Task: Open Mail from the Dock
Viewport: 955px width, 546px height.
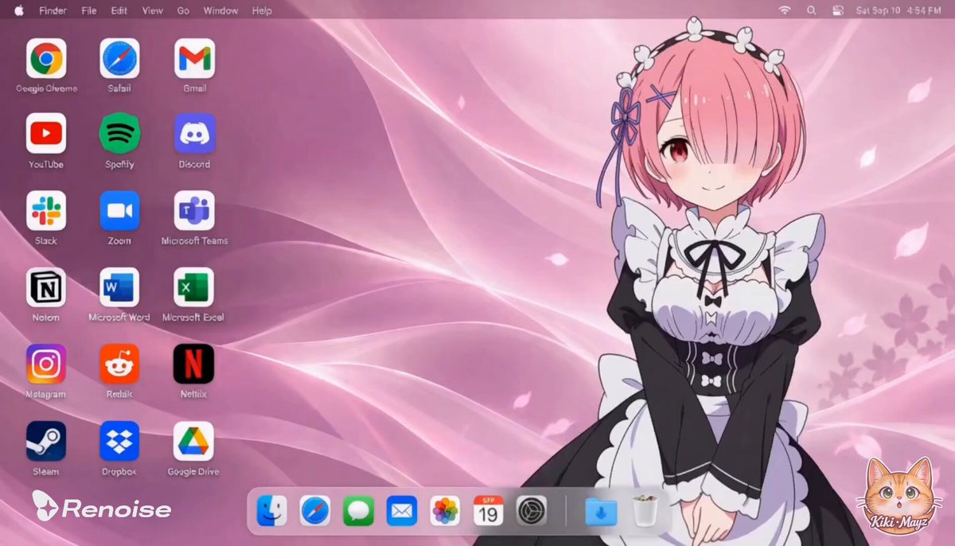Action: pos(402,510)
